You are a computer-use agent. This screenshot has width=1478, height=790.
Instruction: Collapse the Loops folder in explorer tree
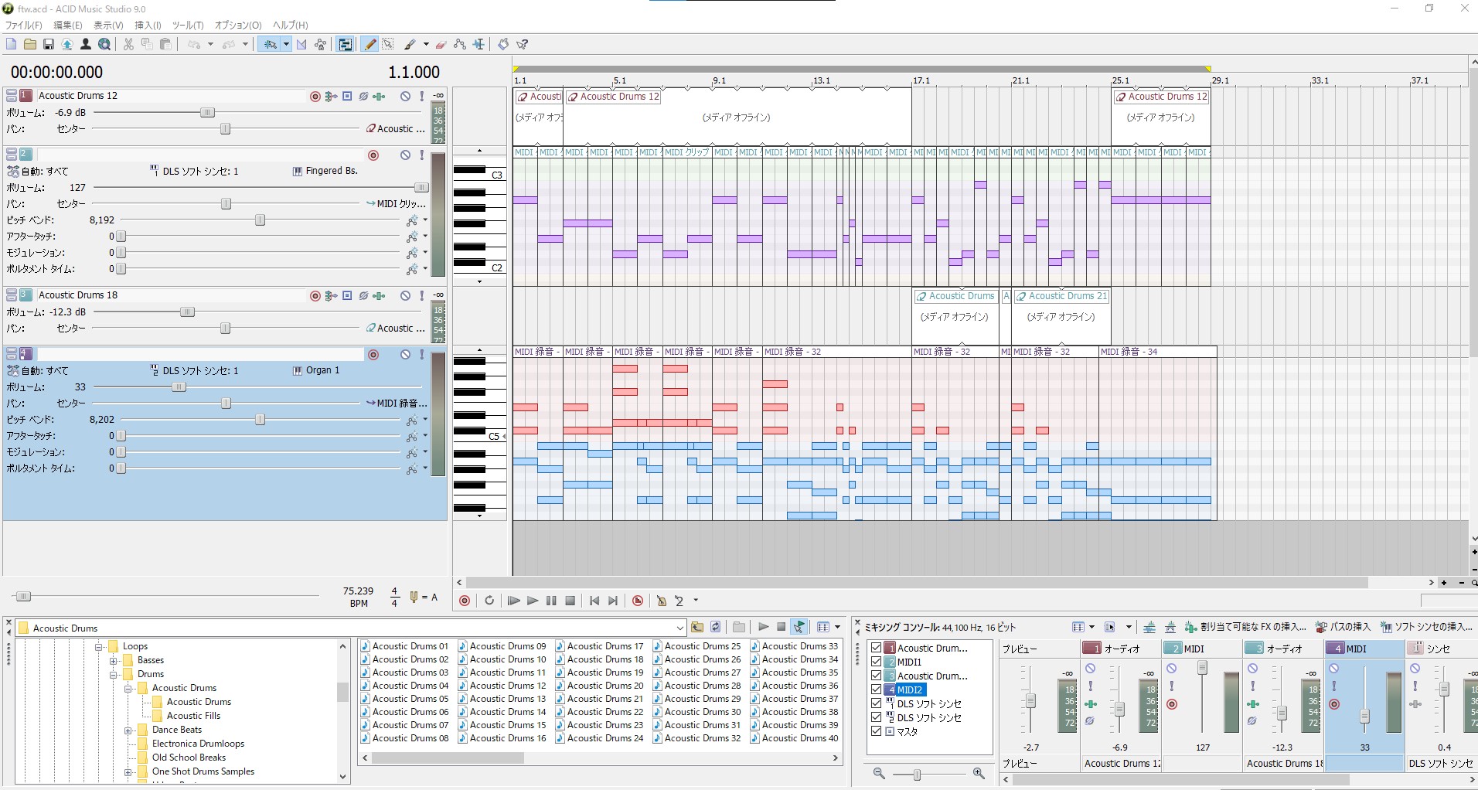(x=99, y=646)
